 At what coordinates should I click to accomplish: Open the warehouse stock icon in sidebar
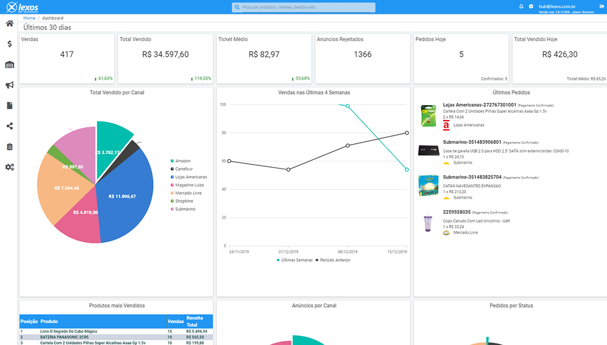click(10, 65)
